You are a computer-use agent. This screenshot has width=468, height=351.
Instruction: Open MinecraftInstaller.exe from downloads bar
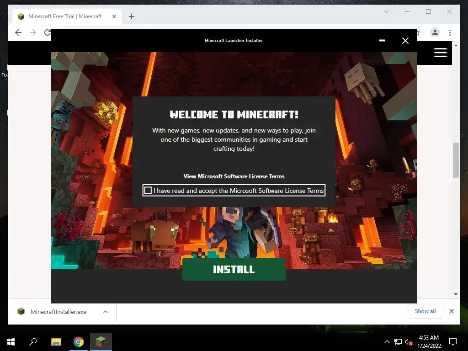[x=58, y=312]
